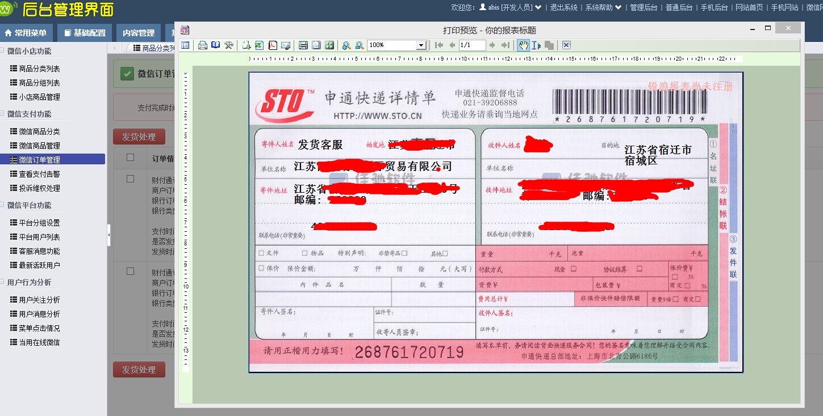Image resolution: width=823 pixels, height=416 pixels.
Task: Open the zoom percentage dropdown
Action: click(421, 45)
